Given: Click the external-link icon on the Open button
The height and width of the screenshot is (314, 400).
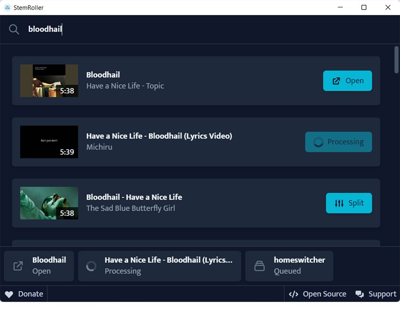Looking at the screenshot, I should [x=336, y=81].
